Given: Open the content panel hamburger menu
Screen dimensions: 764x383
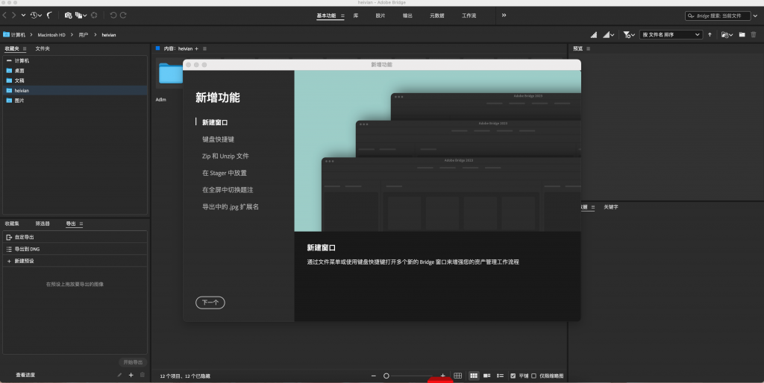Looking at the screenshot, I should click(204, 48).
